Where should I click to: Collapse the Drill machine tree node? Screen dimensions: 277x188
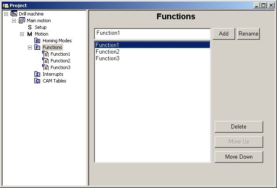click(x=6, y=14)
